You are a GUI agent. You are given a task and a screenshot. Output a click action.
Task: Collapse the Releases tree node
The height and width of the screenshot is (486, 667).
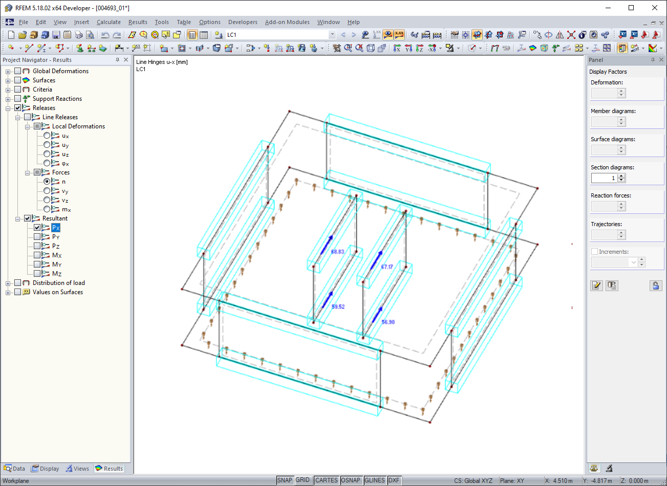(8, 108)
